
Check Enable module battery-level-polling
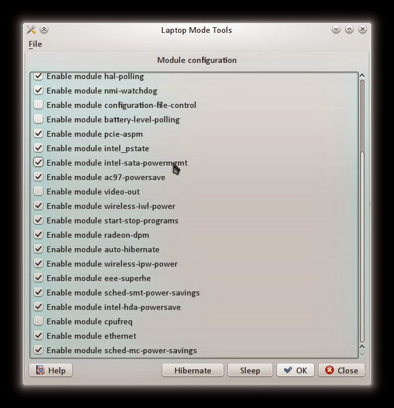tap(39, 119)
